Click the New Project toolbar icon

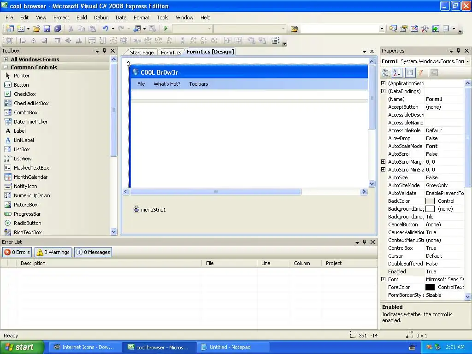(x=10, y=29)
